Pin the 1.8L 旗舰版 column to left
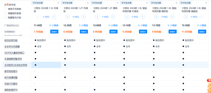211x93 pixels. [x=185, y=3]
